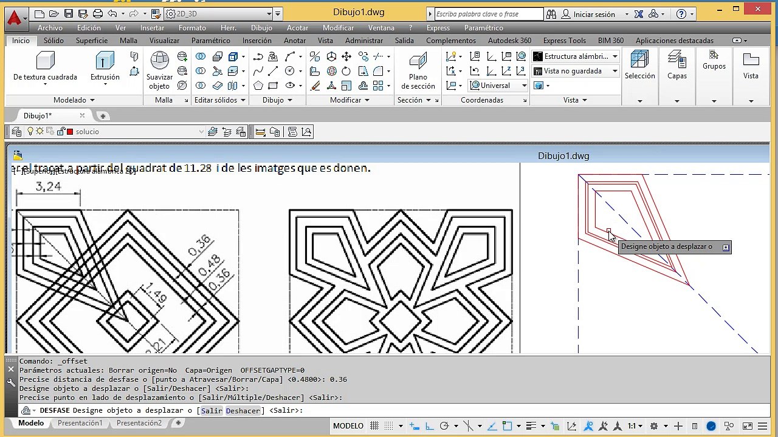778x437 pixels.
Task: Click the new drawing tab plus button
Action: [x=103, y=116]
